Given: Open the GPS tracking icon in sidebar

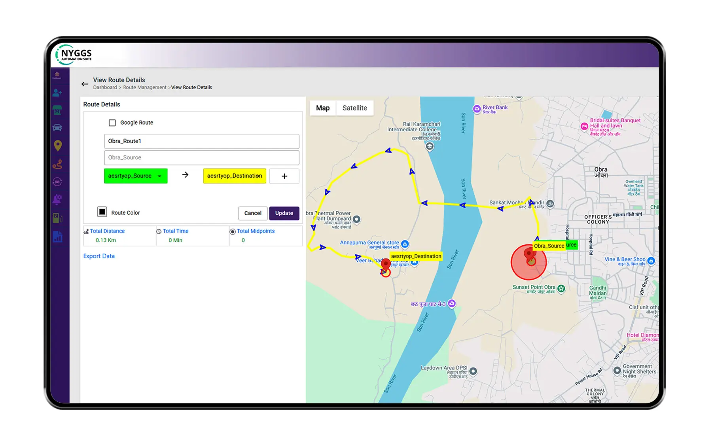Looking at the screenshot, I should point(57,182).
